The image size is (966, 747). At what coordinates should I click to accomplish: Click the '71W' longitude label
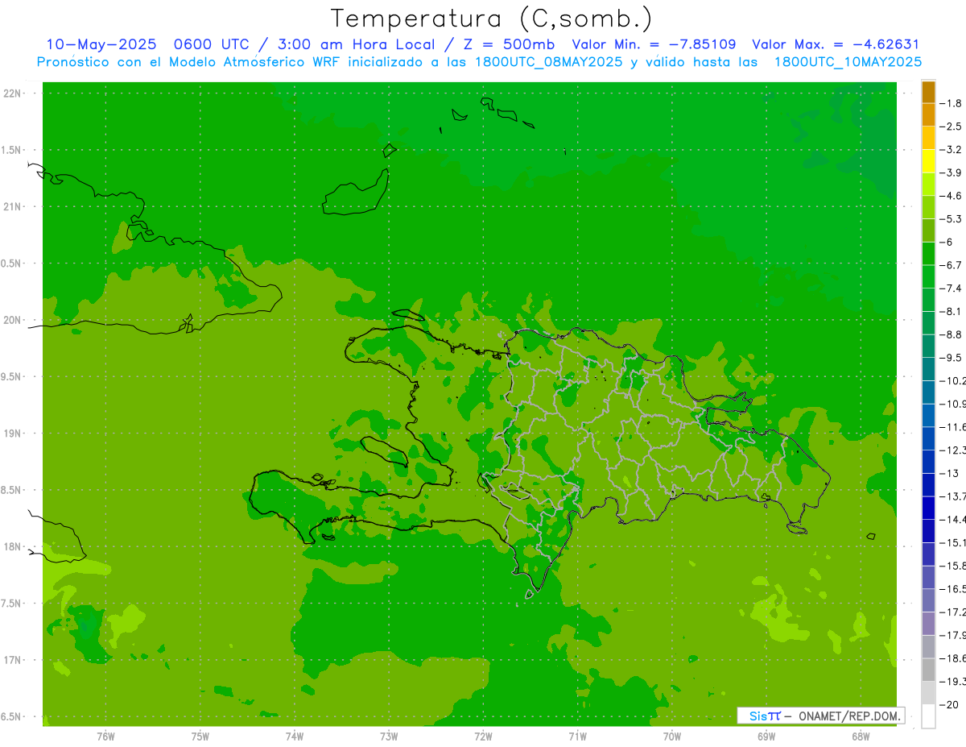[x=577, y=736]
